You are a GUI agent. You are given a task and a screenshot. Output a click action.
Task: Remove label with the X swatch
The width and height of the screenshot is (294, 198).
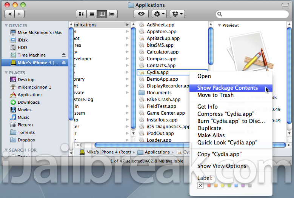(x=200, y=186)
